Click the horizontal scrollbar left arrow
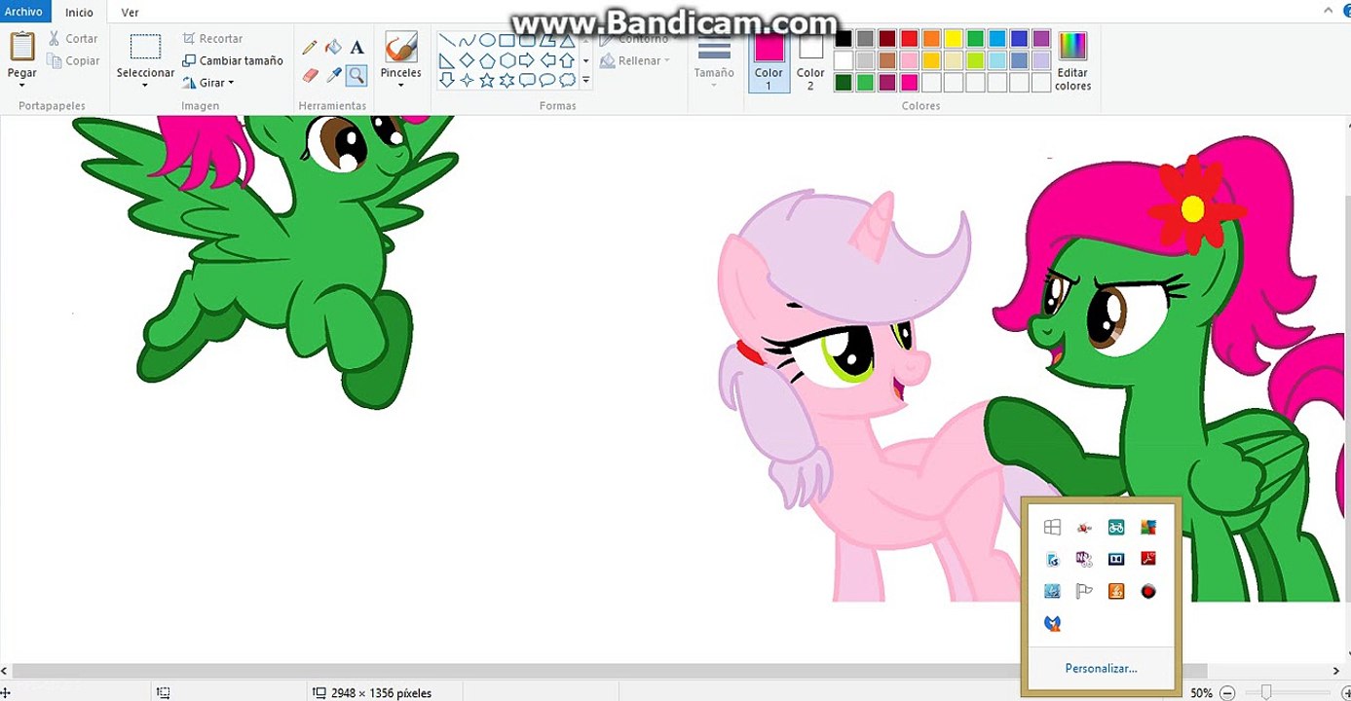 tap(5, 671)
